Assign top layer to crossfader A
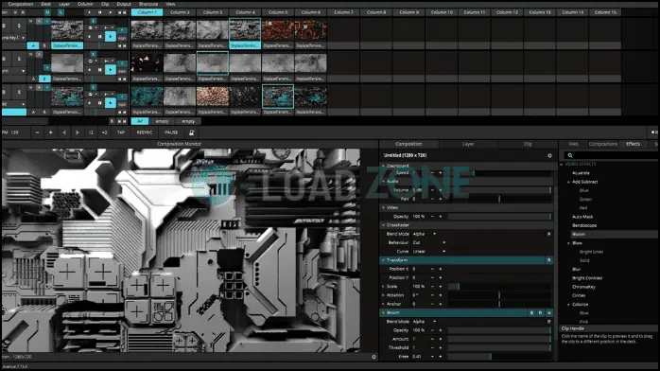 33,45
